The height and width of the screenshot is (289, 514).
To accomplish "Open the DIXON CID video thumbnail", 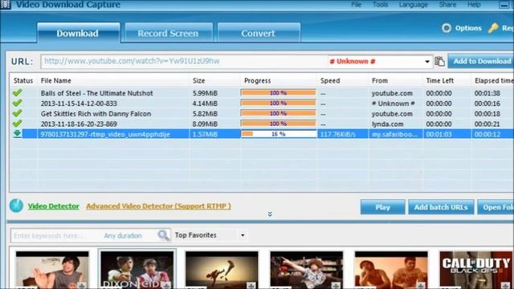I will click(x=137, y=270).
